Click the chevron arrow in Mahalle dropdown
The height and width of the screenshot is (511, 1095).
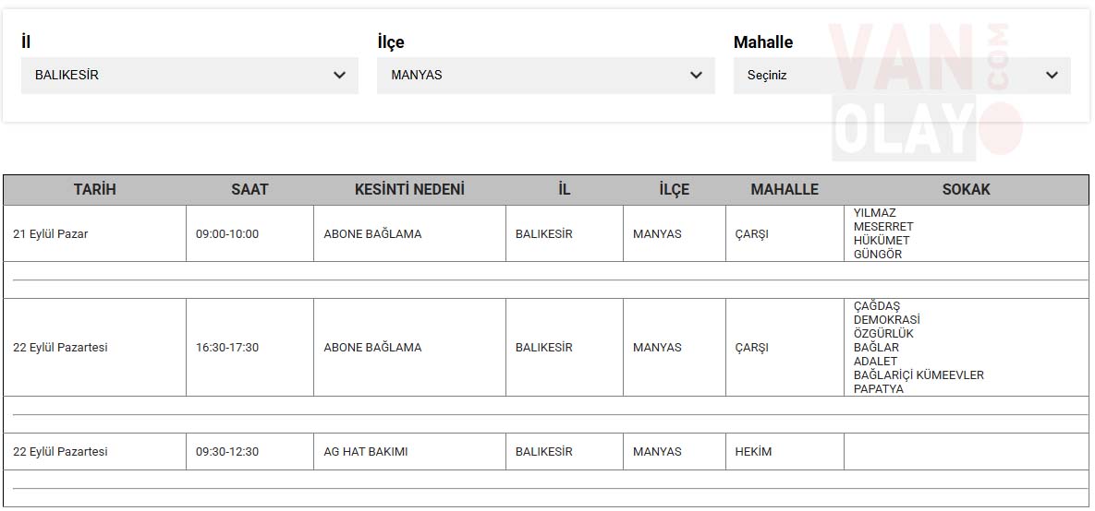tap(1052, 76)
